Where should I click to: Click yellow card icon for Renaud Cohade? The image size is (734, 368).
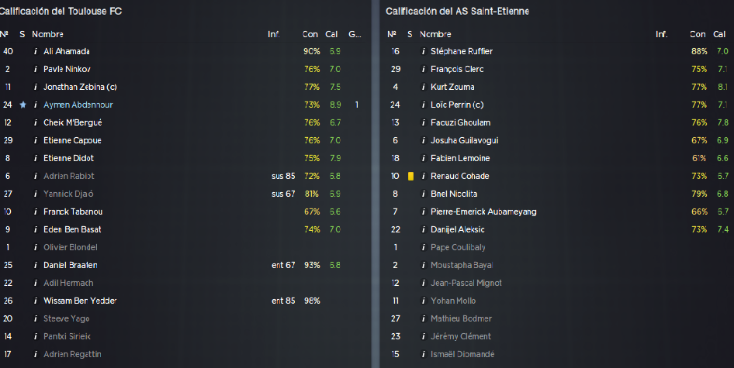[410, 177]
